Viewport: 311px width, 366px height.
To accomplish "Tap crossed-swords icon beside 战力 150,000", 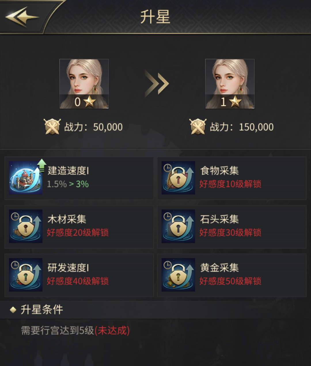I will click(198, 127).
